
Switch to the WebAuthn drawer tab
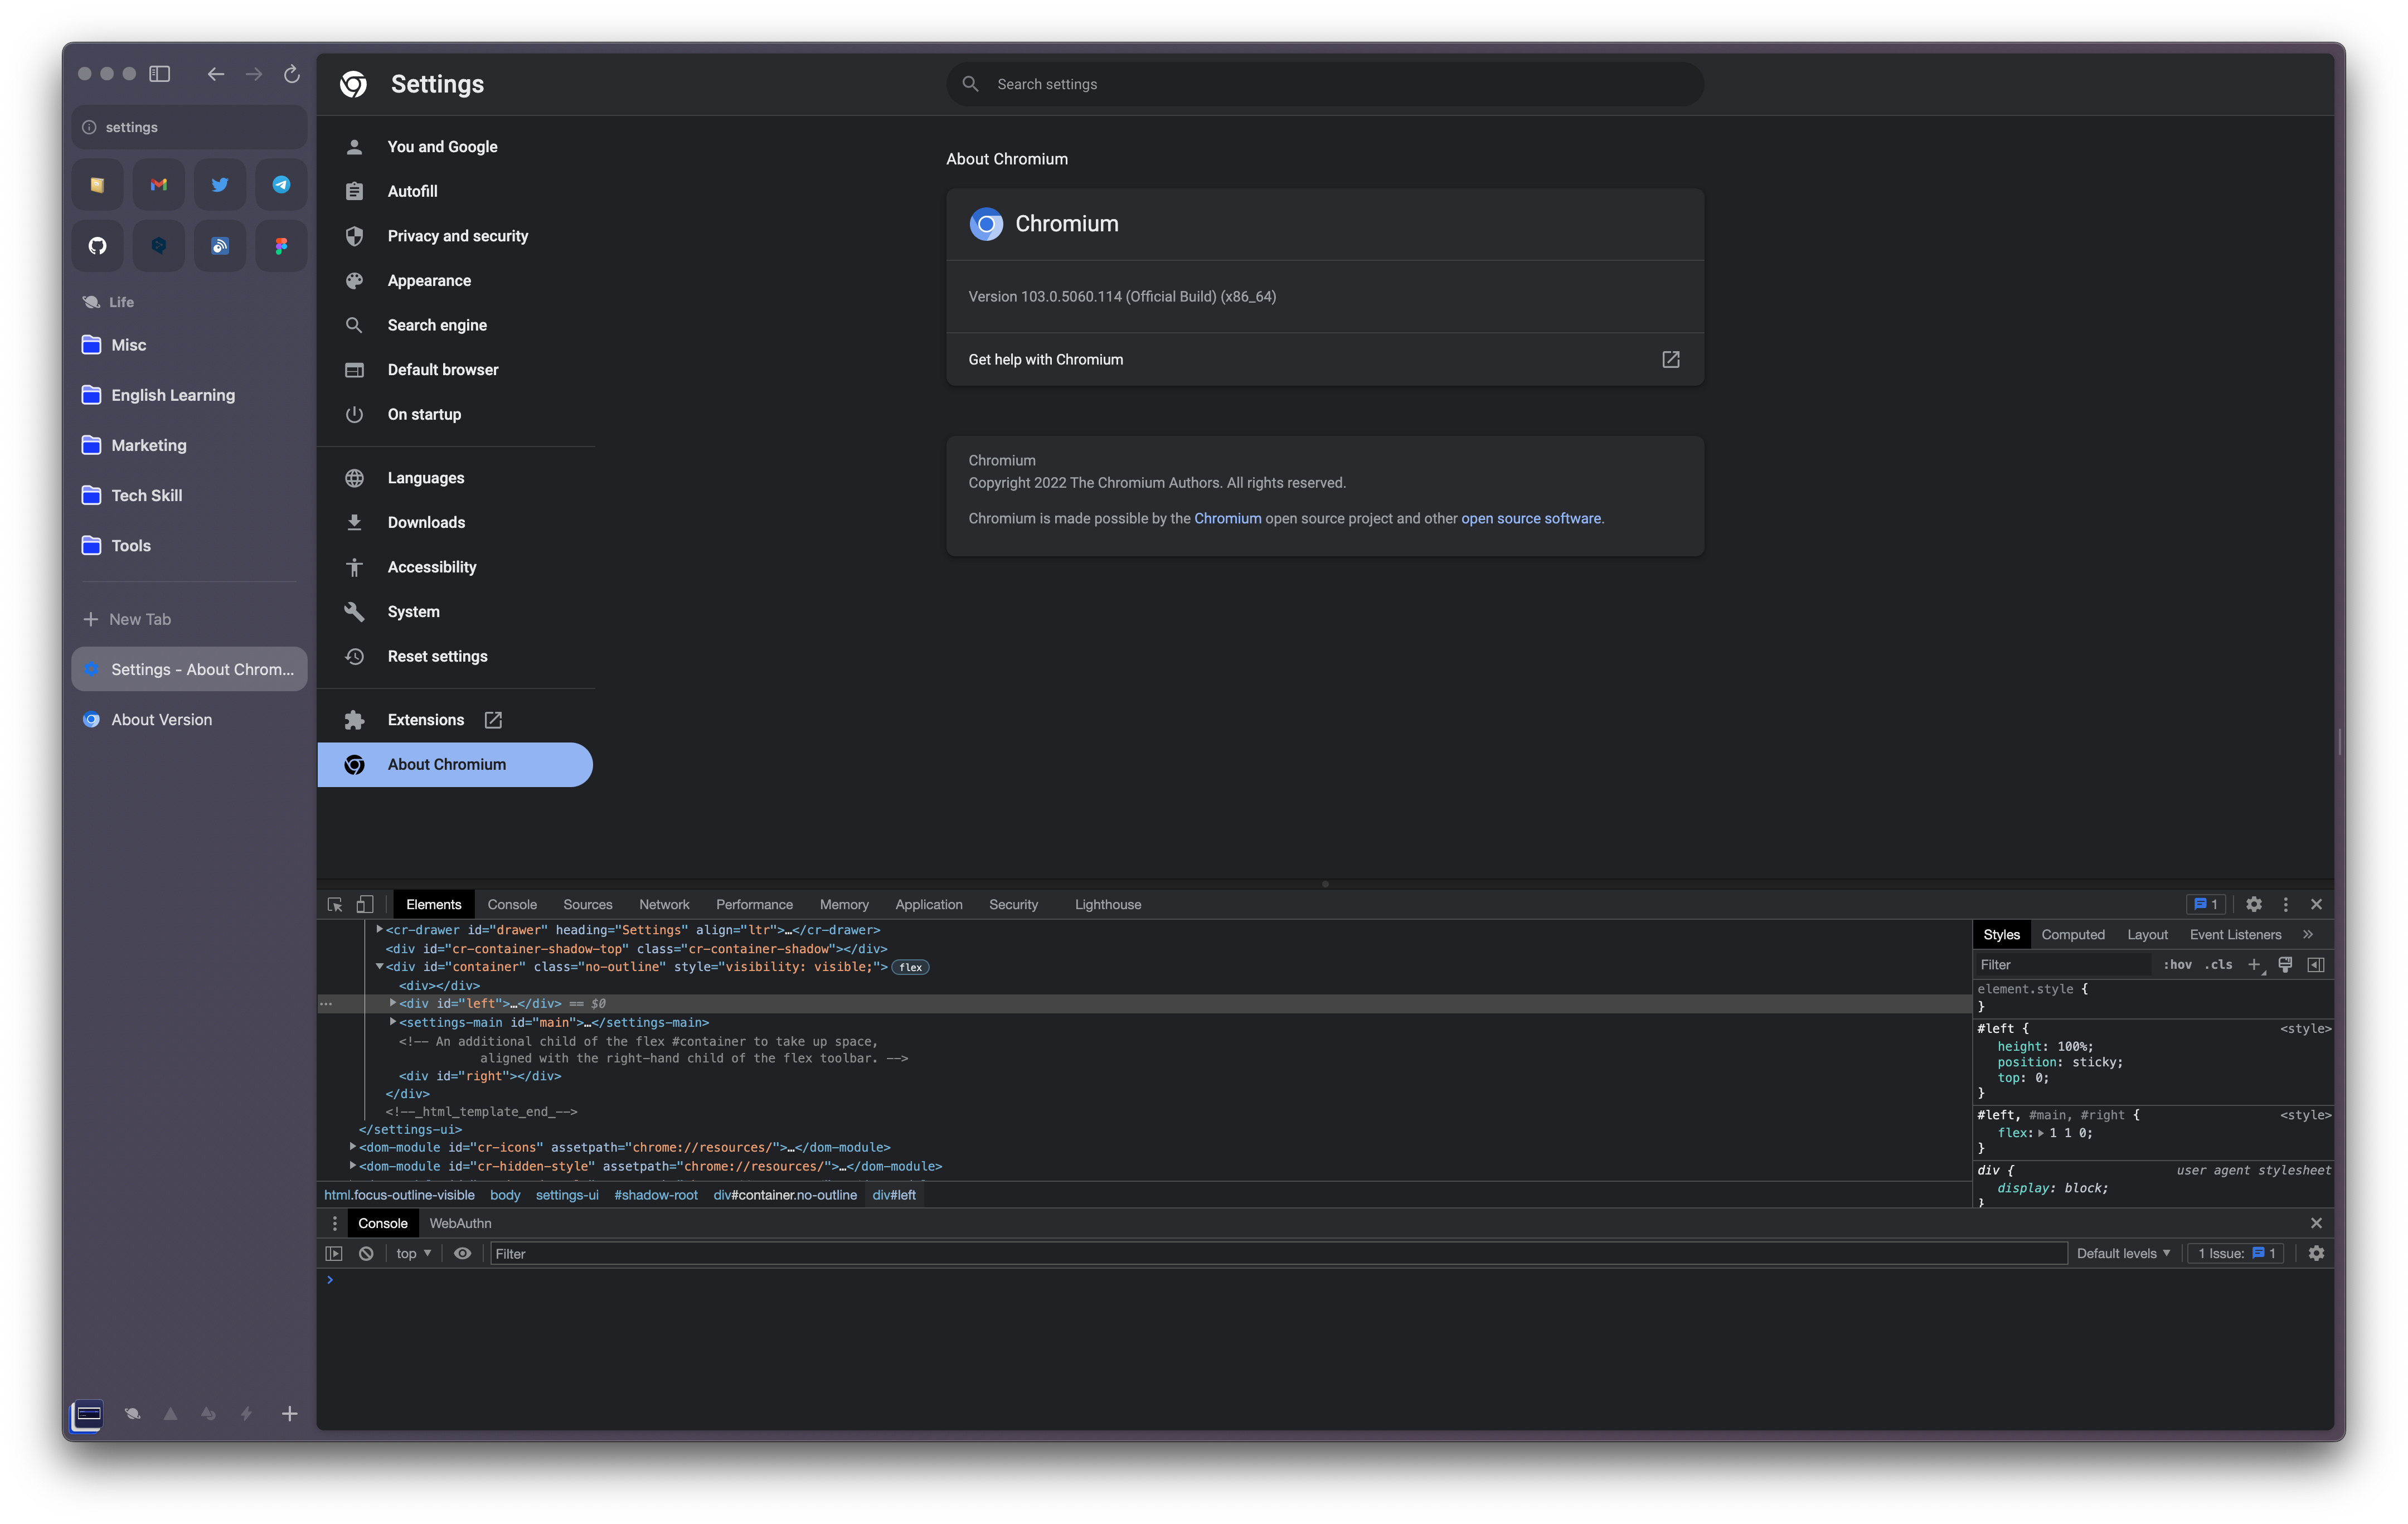460,1223
